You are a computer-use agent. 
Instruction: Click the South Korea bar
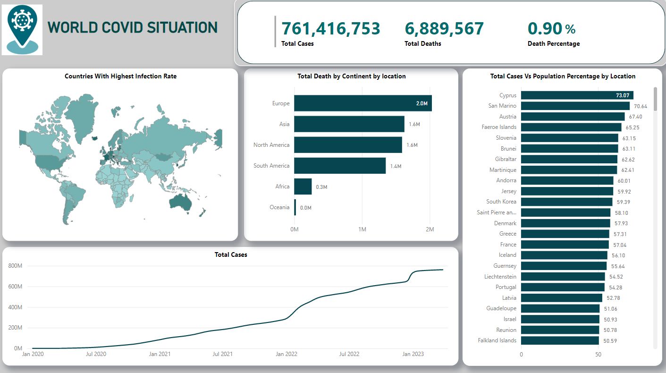click(567, 202)
